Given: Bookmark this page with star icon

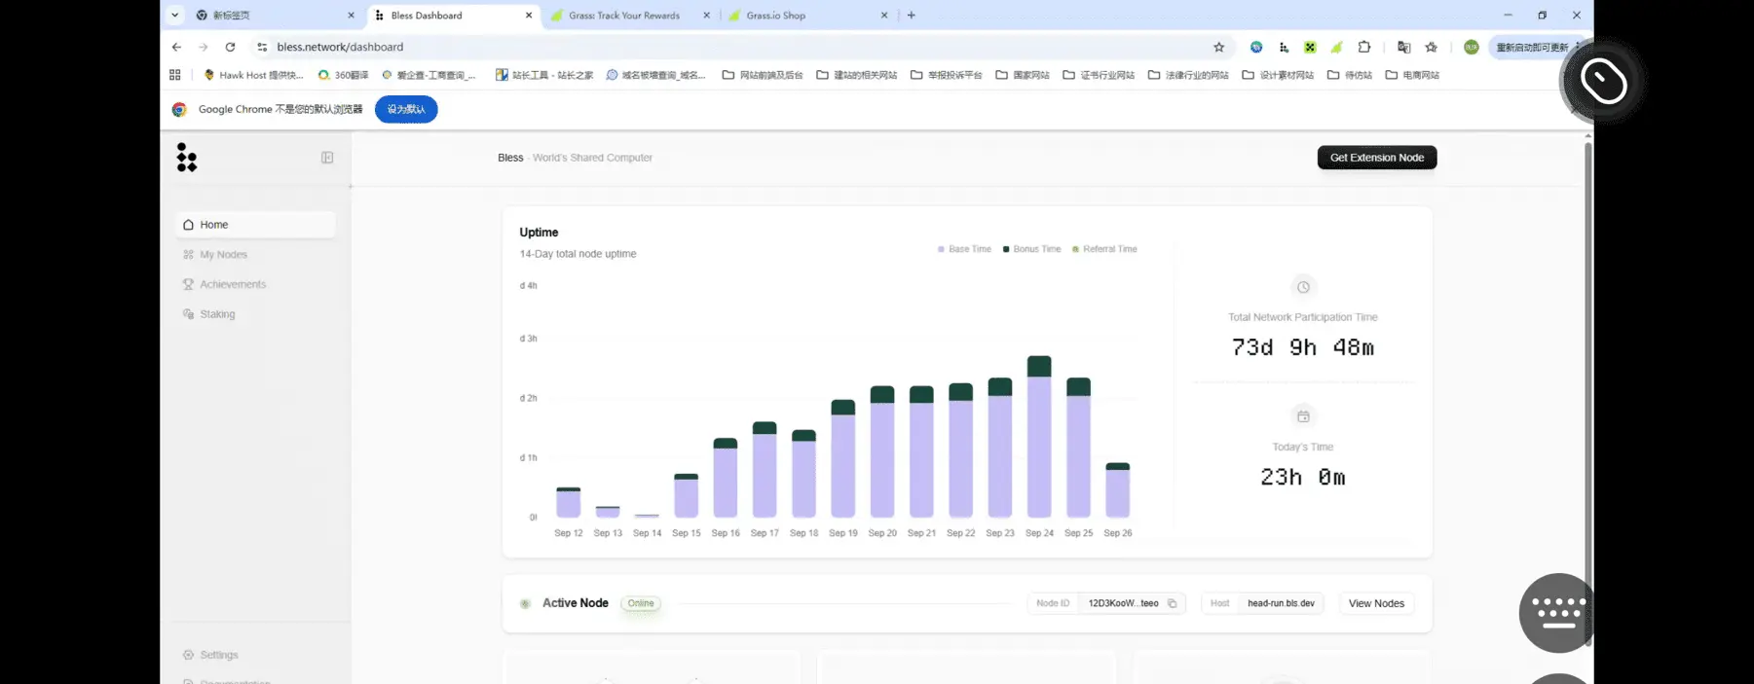Looking at the screenshot, I should tap(1218, 47).
